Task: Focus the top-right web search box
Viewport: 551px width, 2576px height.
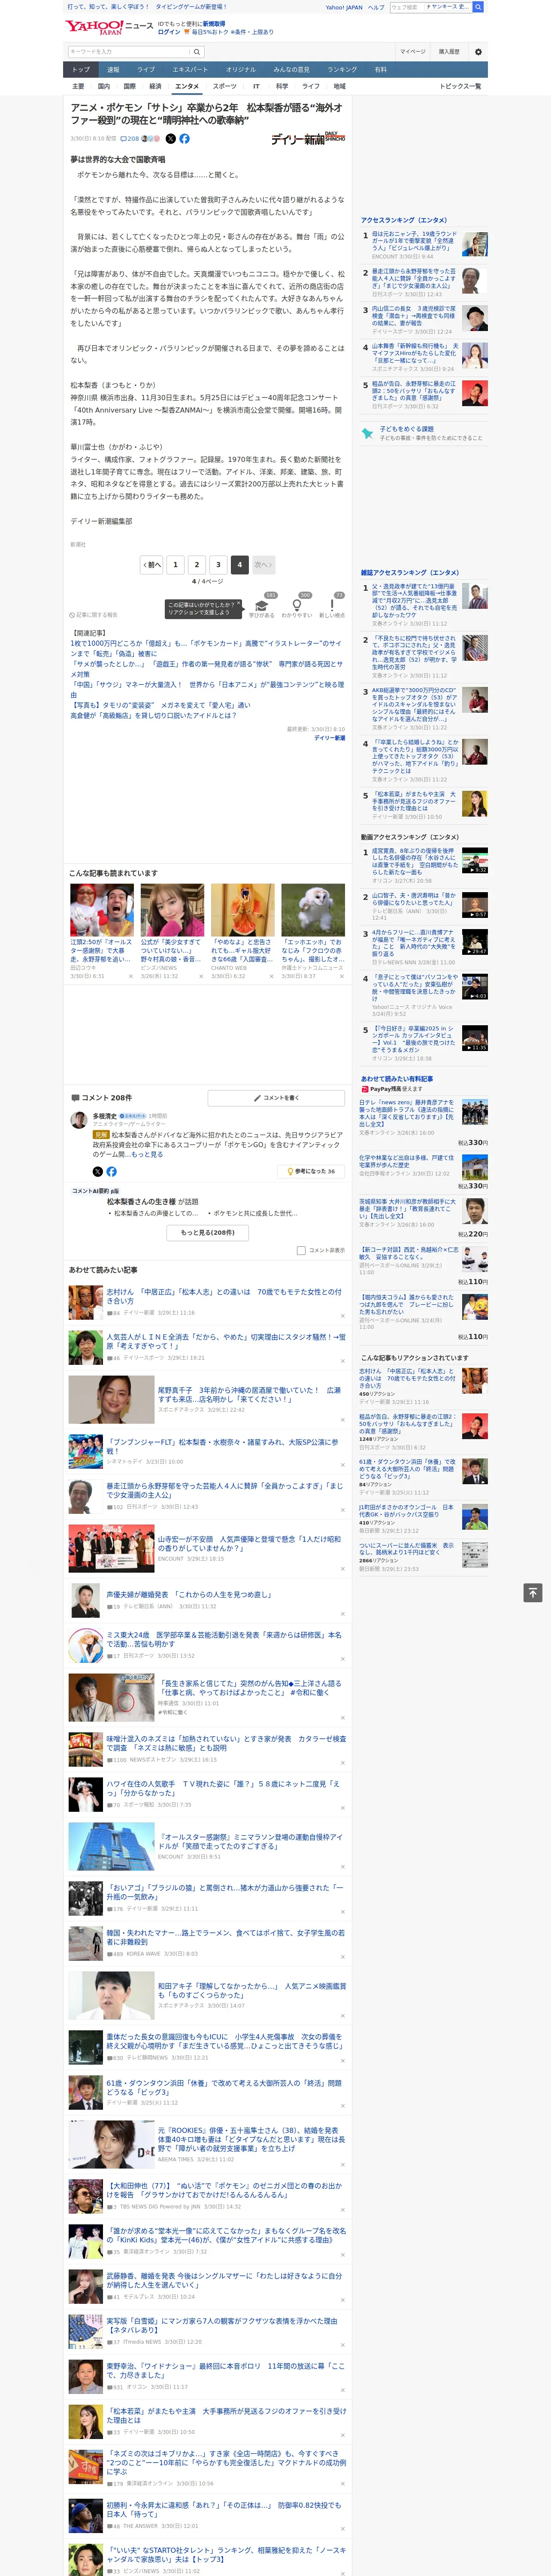Action: coord(407,7)
